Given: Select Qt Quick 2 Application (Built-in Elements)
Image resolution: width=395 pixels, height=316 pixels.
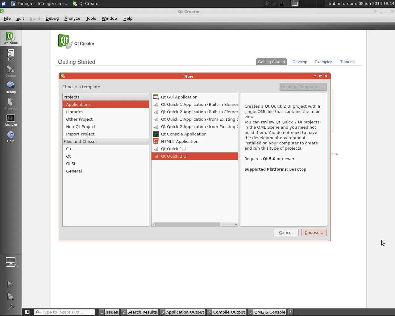Looking at the screenshot, I should pos(195,112).
